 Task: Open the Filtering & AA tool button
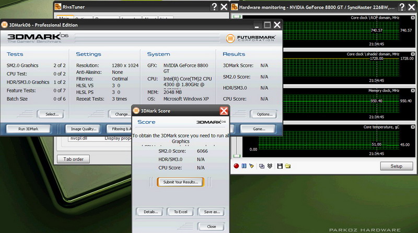click(x=119, y=129)
